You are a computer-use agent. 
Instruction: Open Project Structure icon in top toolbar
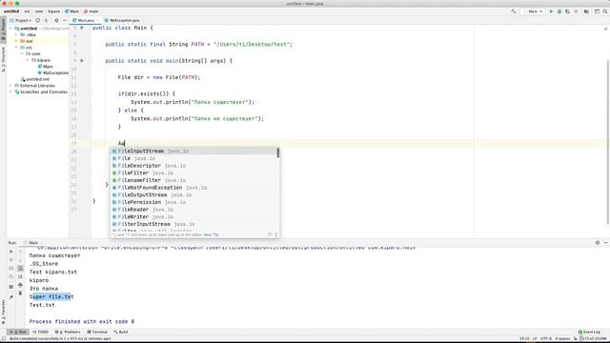pos(586,11)
